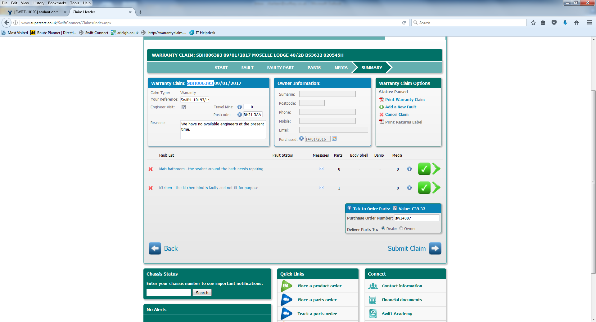
Task: Open a new browser tab
Action: (141, 12)
